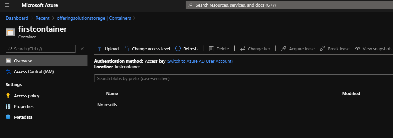
Task: Open the Azure portal hamburger menu
Action: click(x=7, y=5)
